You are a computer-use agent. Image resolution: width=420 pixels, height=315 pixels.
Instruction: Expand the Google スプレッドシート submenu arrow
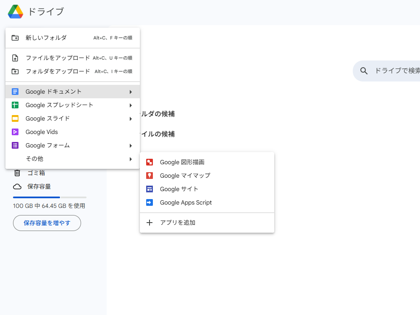tap(131, 105)
